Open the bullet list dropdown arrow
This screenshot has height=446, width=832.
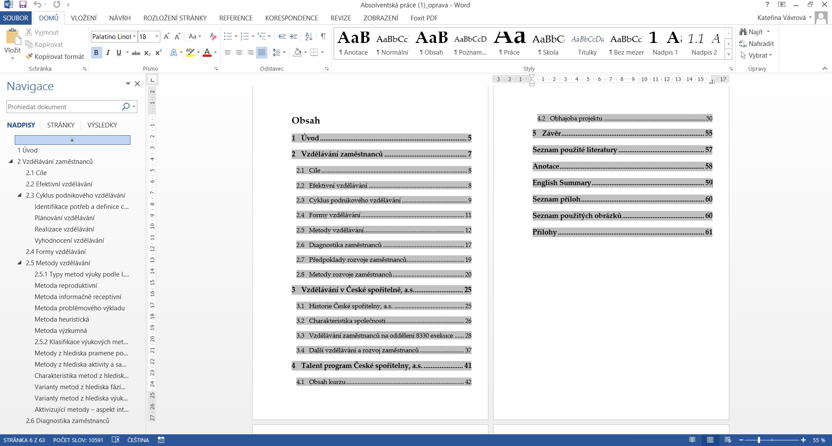coord(236,37)
